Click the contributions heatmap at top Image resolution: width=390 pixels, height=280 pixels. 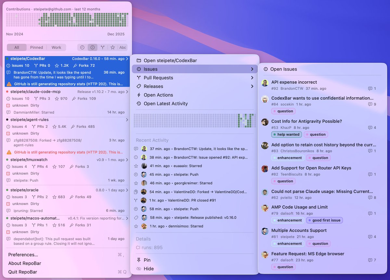point(67,20)
